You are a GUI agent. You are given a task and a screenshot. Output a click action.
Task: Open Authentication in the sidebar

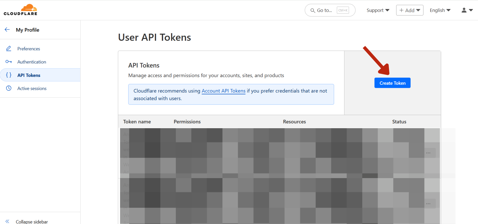[x=32, y=62]
